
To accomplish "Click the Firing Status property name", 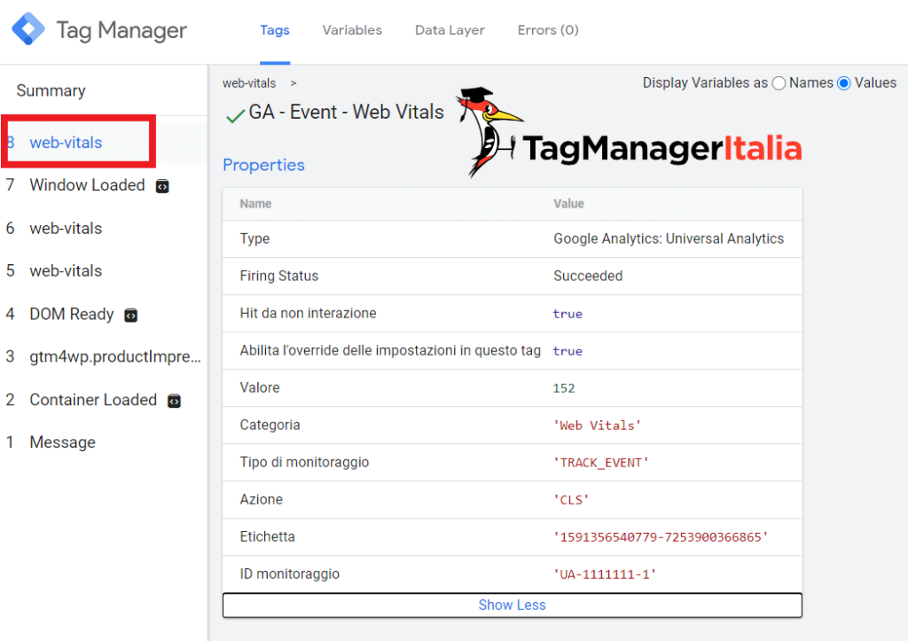I will (279, 276).
